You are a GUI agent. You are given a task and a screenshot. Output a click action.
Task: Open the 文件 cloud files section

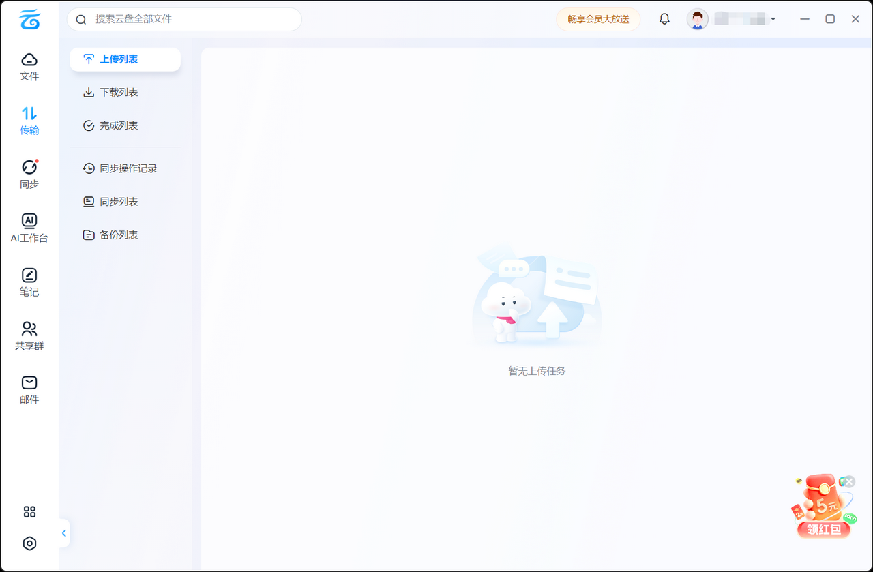(x=29, y=66)
